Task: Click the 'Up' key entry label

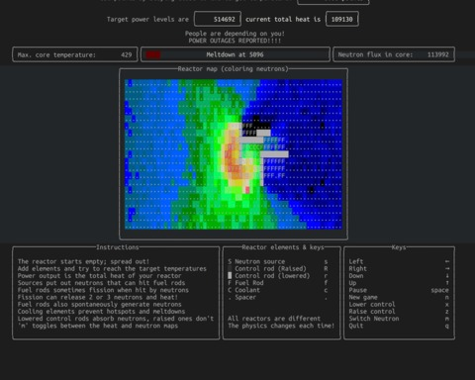Action: click(x=352, y=283)
